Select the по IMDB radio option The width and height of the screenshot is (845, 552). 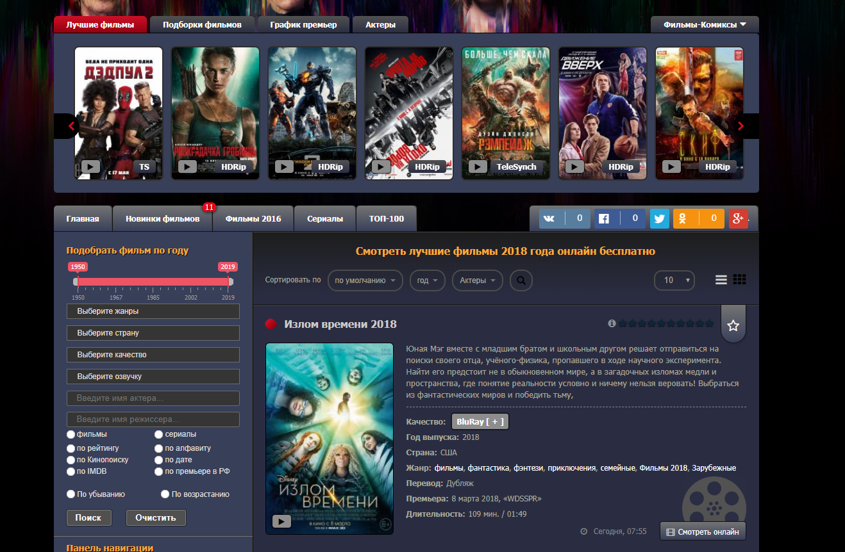[71, 471]
